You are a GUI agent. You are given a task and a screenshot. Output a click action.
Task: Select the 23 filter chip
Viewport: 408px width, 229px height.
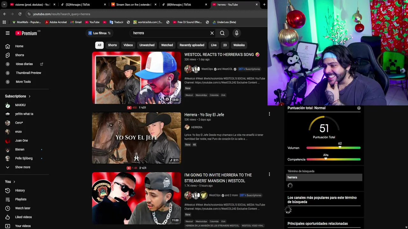[x=225, y=45]
